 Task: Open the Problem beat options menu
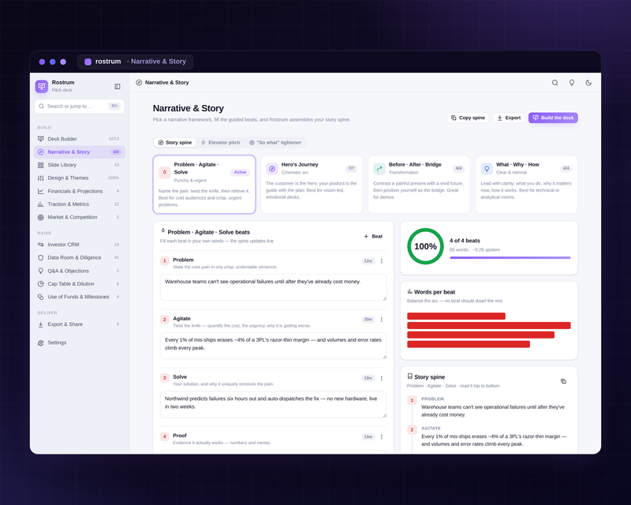click(382, 261)
